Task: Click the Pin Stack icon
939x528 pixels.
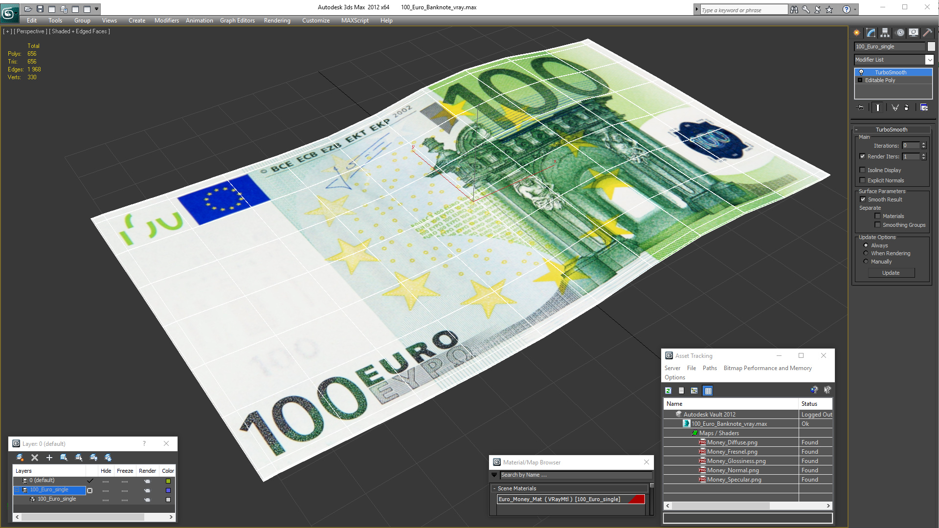Action: pos(861,108)
